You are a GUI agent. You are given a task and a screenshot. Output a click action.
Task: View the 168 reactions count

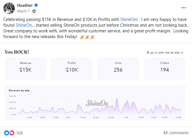pos(19,133)
